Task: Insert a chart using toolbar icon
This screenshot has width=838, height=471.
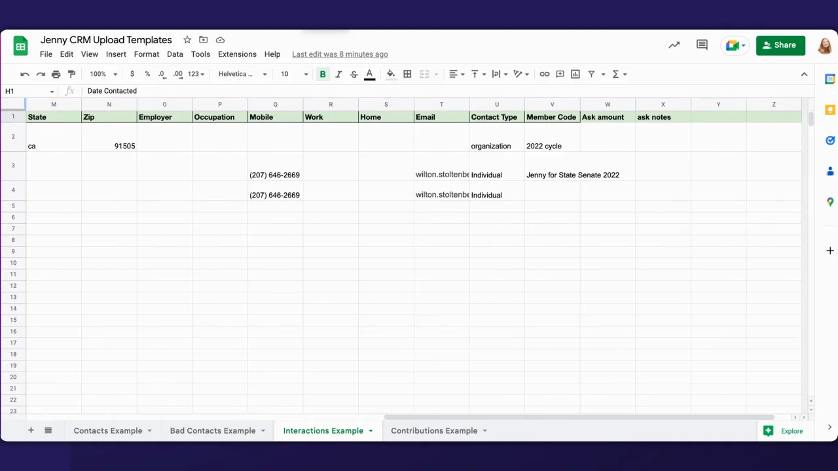Action: tap(575, 75)
